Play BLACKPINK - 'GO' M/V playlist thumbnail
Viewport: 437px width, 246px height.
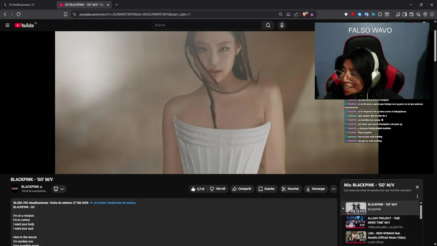click(356, 208)
